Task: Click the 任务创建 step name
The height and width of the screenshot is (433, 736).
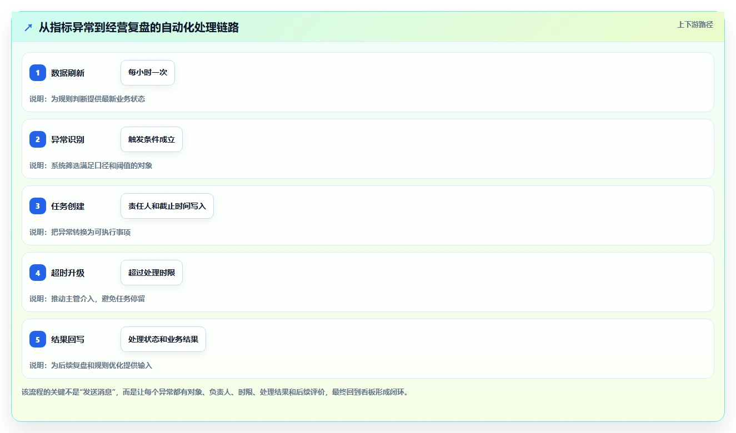Action: tap(68, 207)
